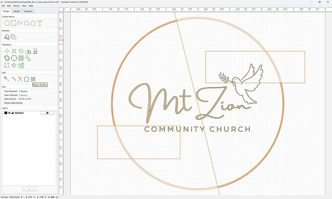This screenshot has height=199, width=332.
Task: Select the Circle vector tool
Action: [x=7, y=23]
